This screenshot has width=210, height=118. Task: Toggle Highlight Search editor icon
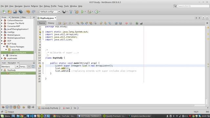point(91,23)
